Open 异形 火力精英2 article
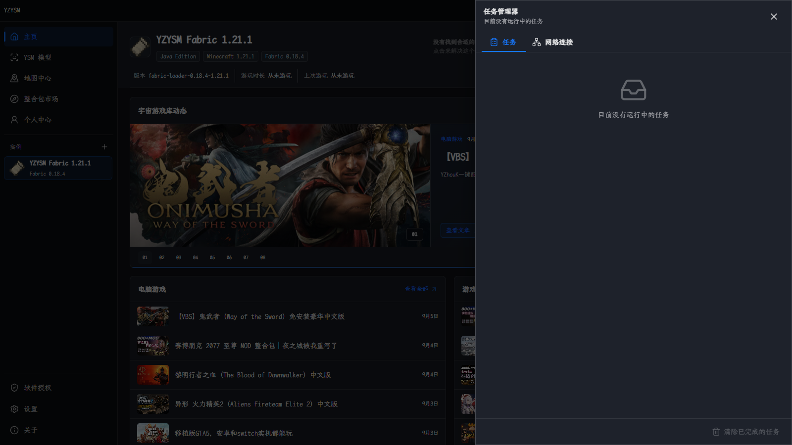Screen dimensions: 792x445 point(288,404)
